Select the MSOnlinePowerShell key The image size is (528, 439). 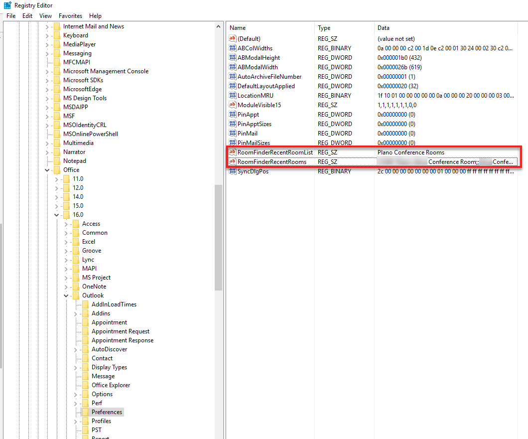click(91, 134)
